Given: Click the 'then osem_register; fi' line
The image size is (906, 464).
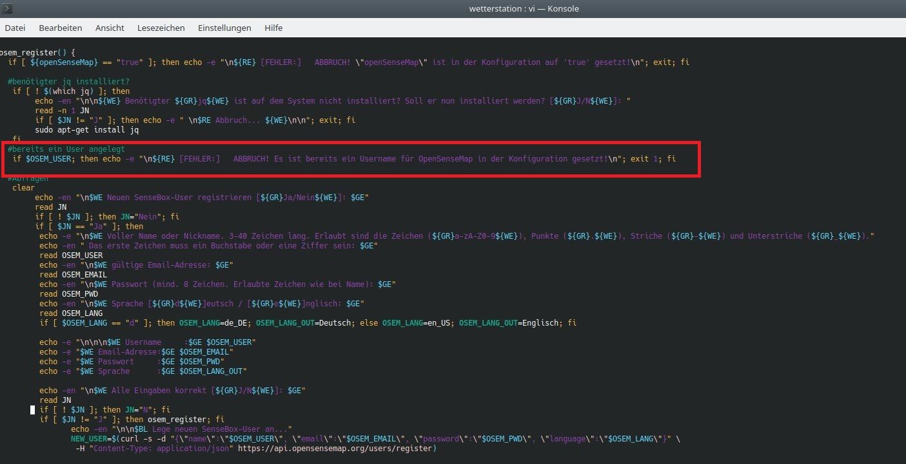Looking at the screenshot, I should [132, 419].
